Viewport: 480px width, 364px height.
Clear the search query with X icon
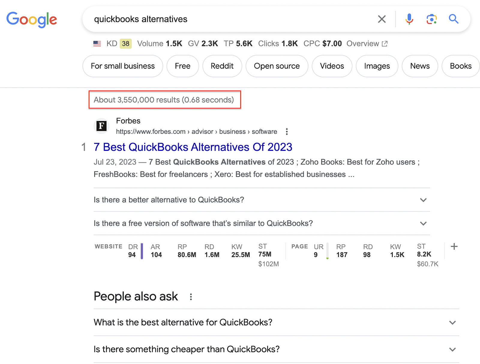pos(382,19)
